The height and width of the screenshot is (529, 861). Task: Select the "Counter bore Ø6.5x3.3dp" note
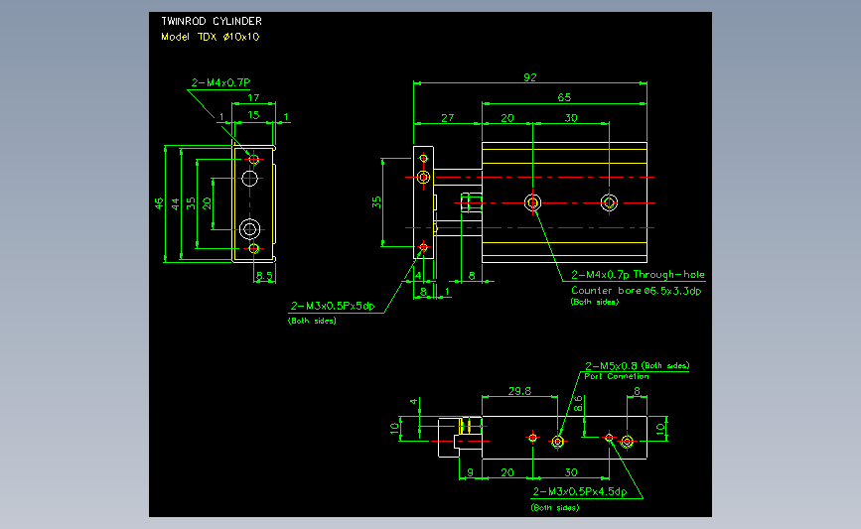click(x=636, y=291)
